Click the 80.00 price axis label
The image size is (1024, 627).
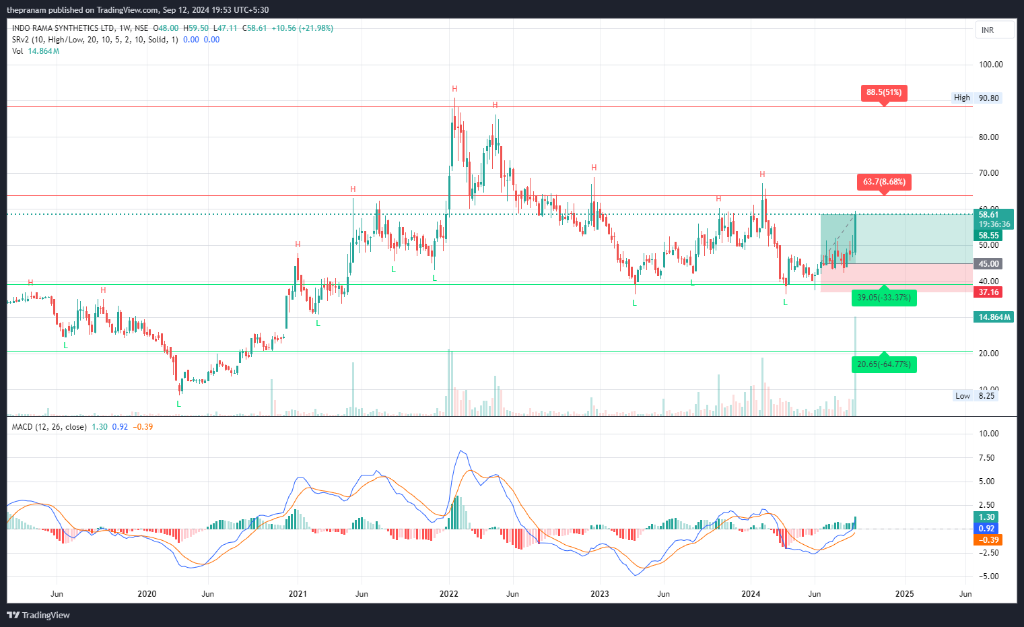tap(989, 137)
